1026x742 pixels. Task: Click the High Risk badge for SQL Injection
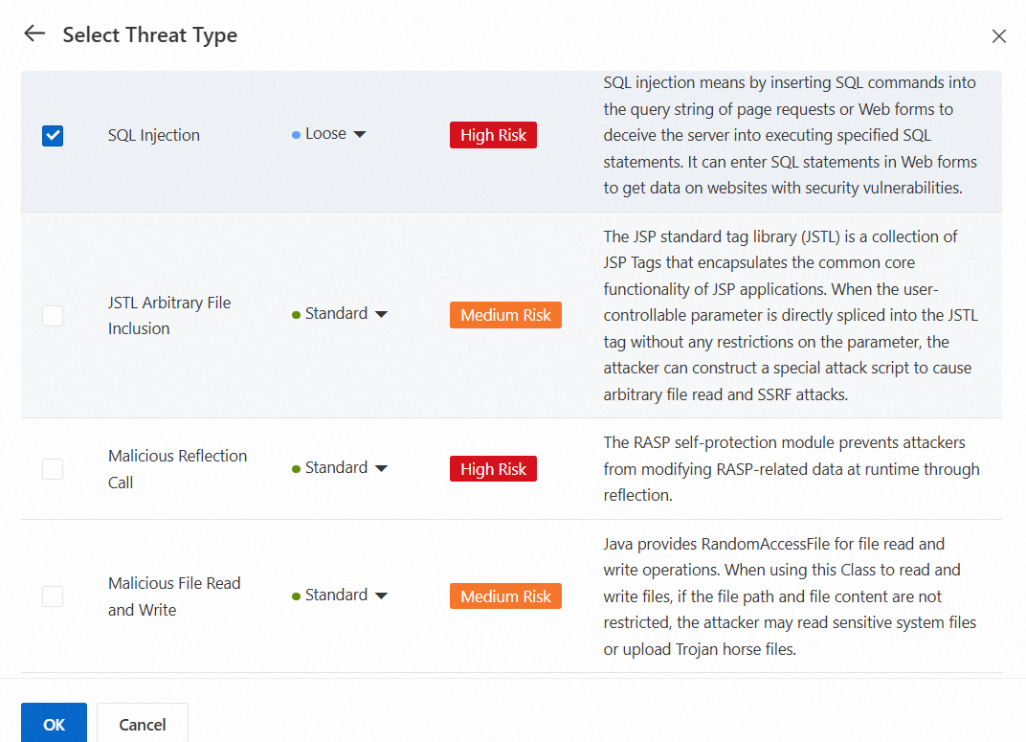coord(493,135)
